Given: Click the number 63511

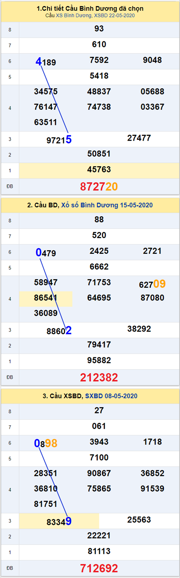Looking at the screenshot, I should tap(46, 122).
